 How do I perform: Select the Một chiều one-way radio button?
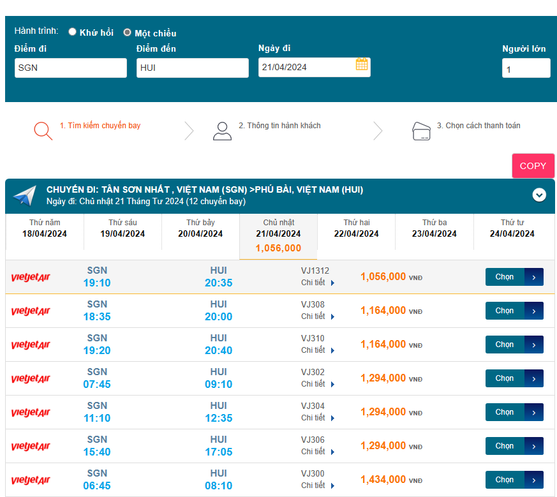(x=128, y=32)
